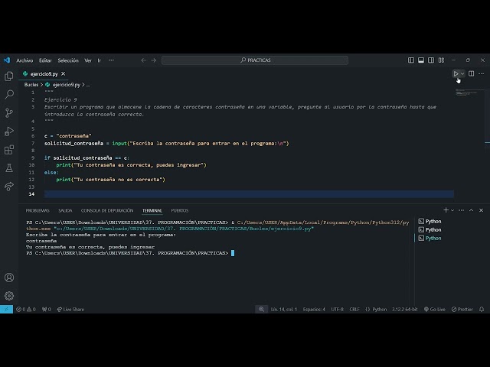Open Source Control view
Screen dimensions: 490x367
click(9, 112)
